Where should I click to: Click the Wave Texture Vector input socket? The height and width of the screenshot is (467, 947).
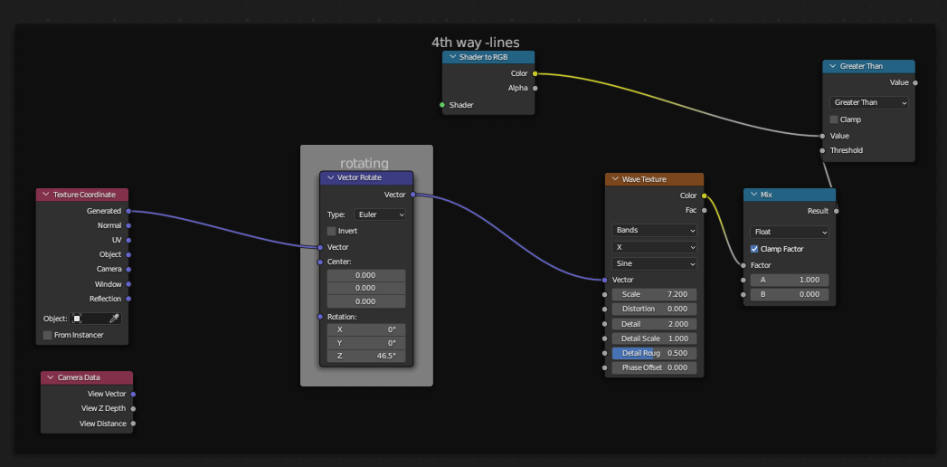click(604, 280)
